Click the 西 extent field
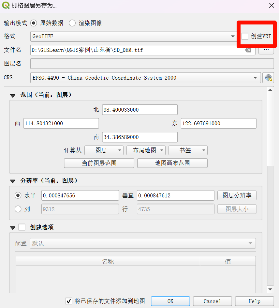The image size is (279, 308). 61,123
